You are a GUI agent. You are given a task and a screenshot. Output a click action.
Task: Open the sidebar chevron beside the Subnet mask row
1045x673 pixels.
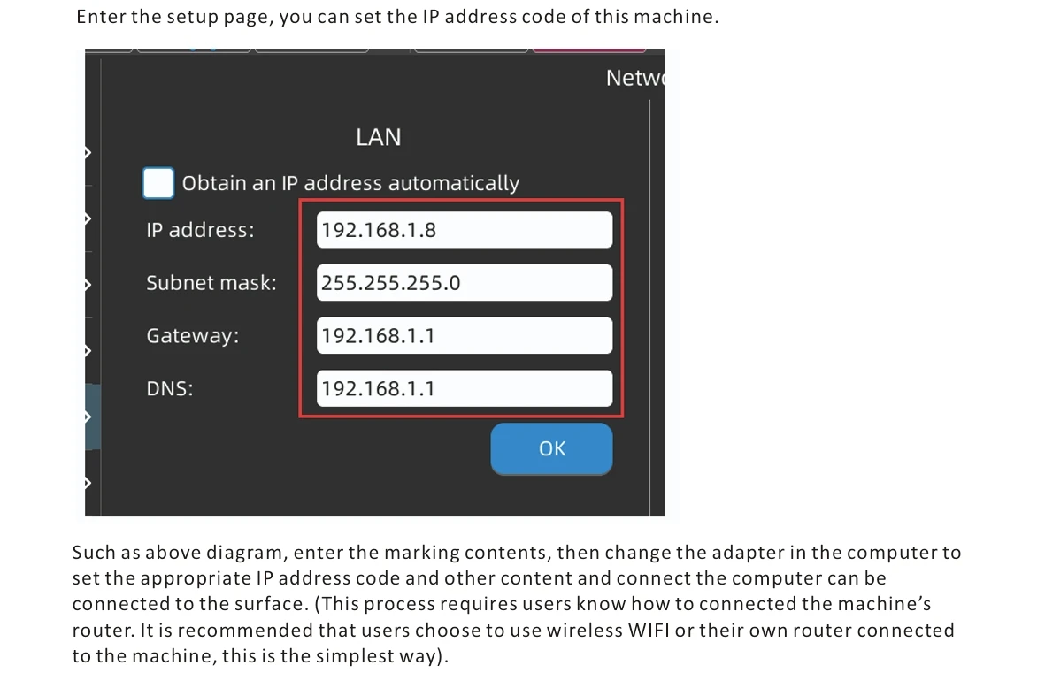click(88, 285)
